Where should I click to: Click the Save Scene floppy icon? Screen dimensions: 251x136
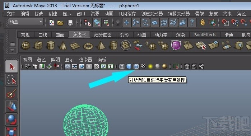70,23
